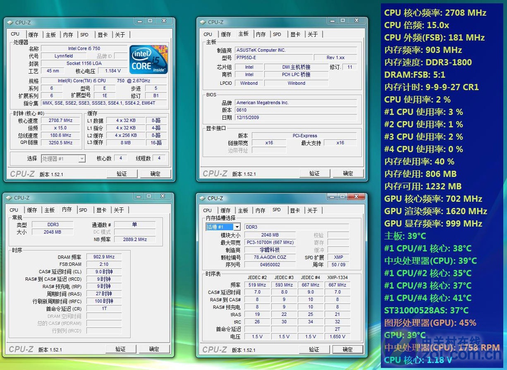Screen dimensions: 507x370
Task: Switch to 主板 tab in the Intel Core i5 window
Action: [x=51, y=35]
